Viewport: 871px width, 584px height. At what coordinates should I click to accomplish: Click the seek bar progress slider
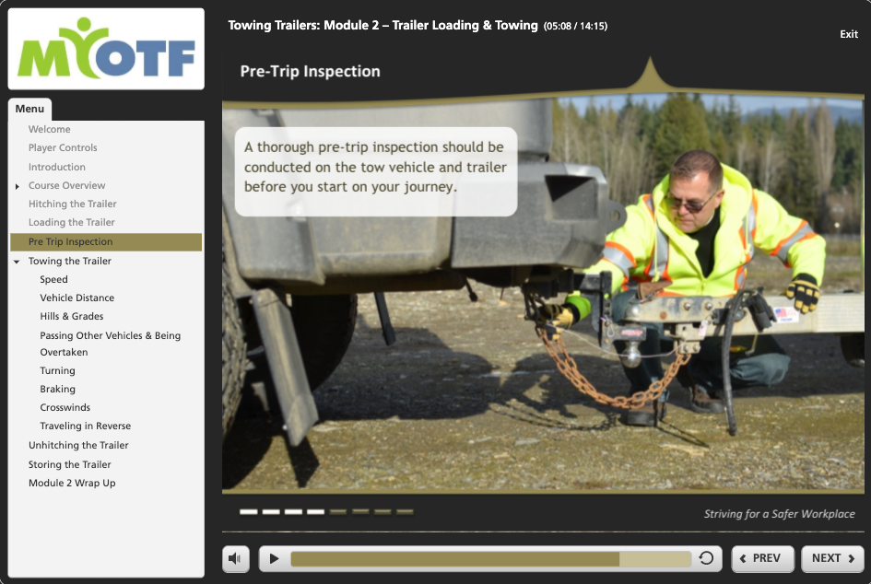(490, 558)
